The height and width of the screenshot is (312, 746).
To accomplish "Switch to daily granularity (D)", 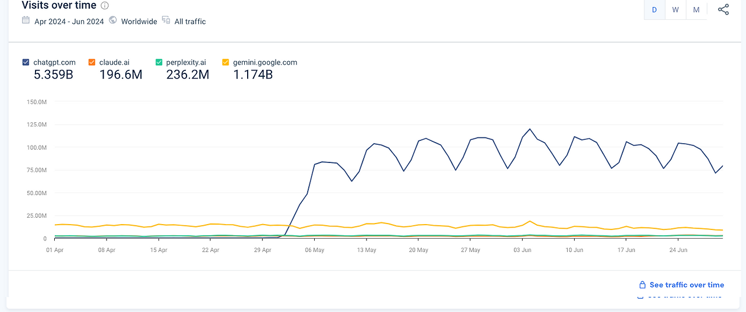I will point(654,10).
